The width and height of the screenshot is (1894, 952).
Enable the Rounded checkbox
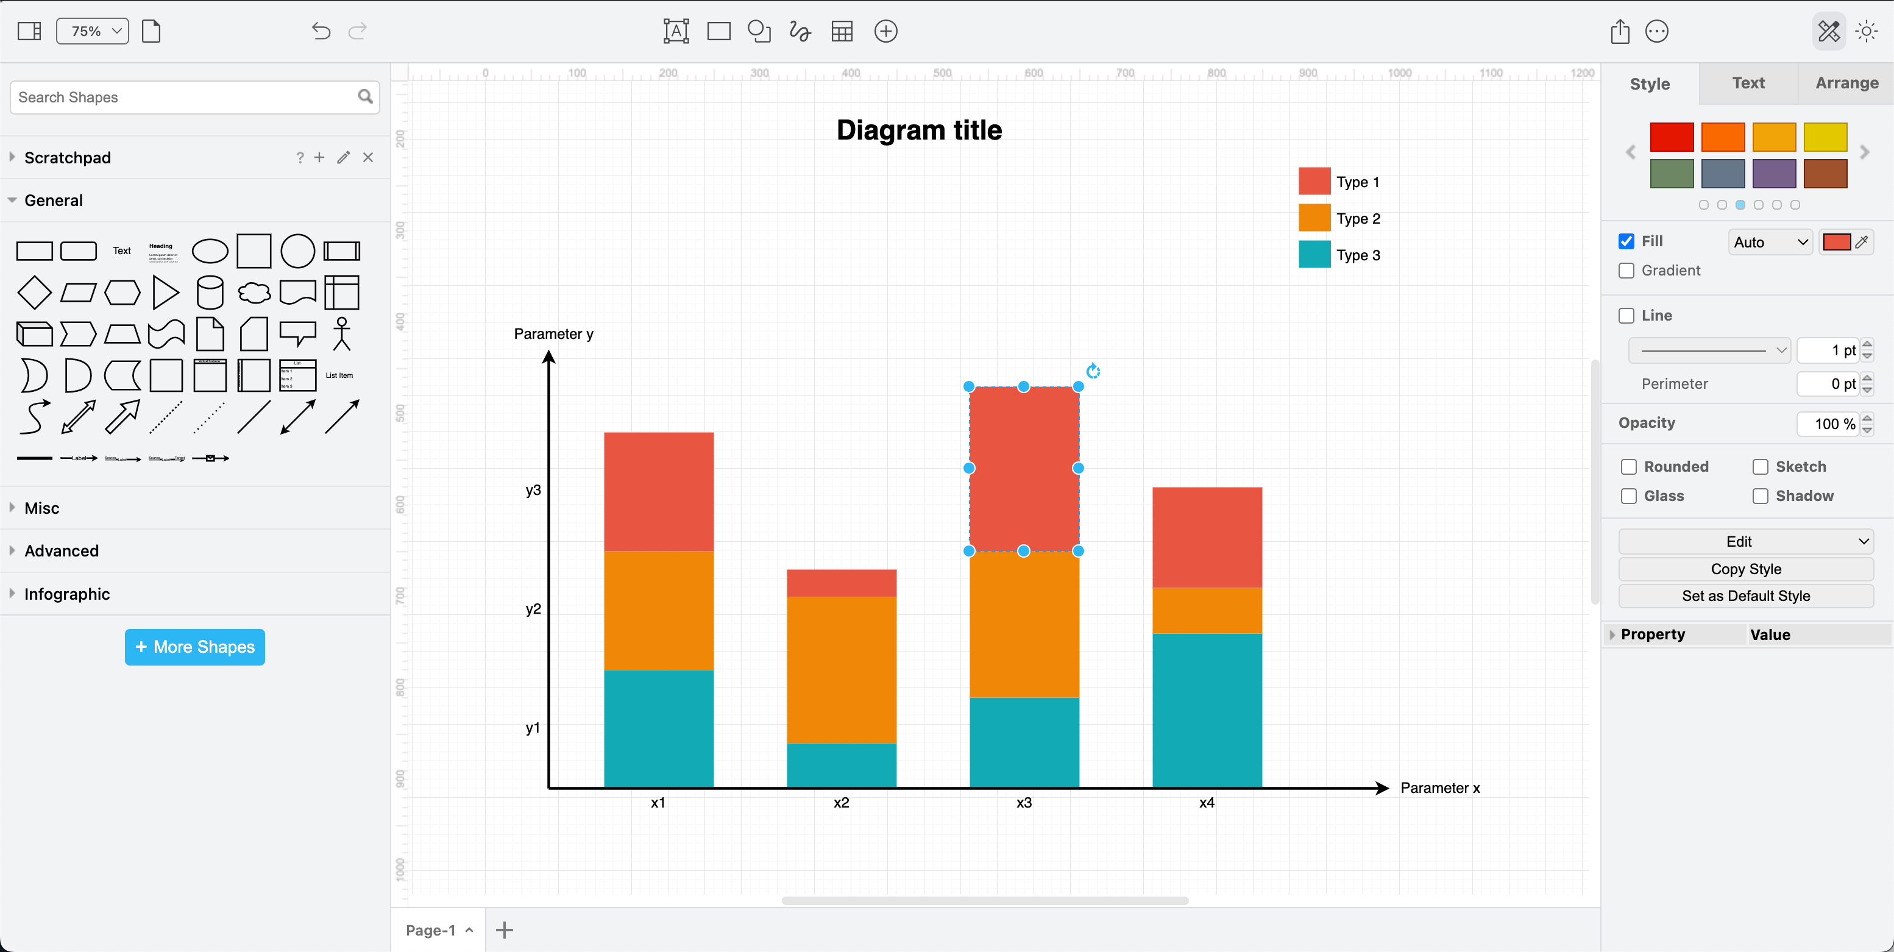tap(1630, 467)
